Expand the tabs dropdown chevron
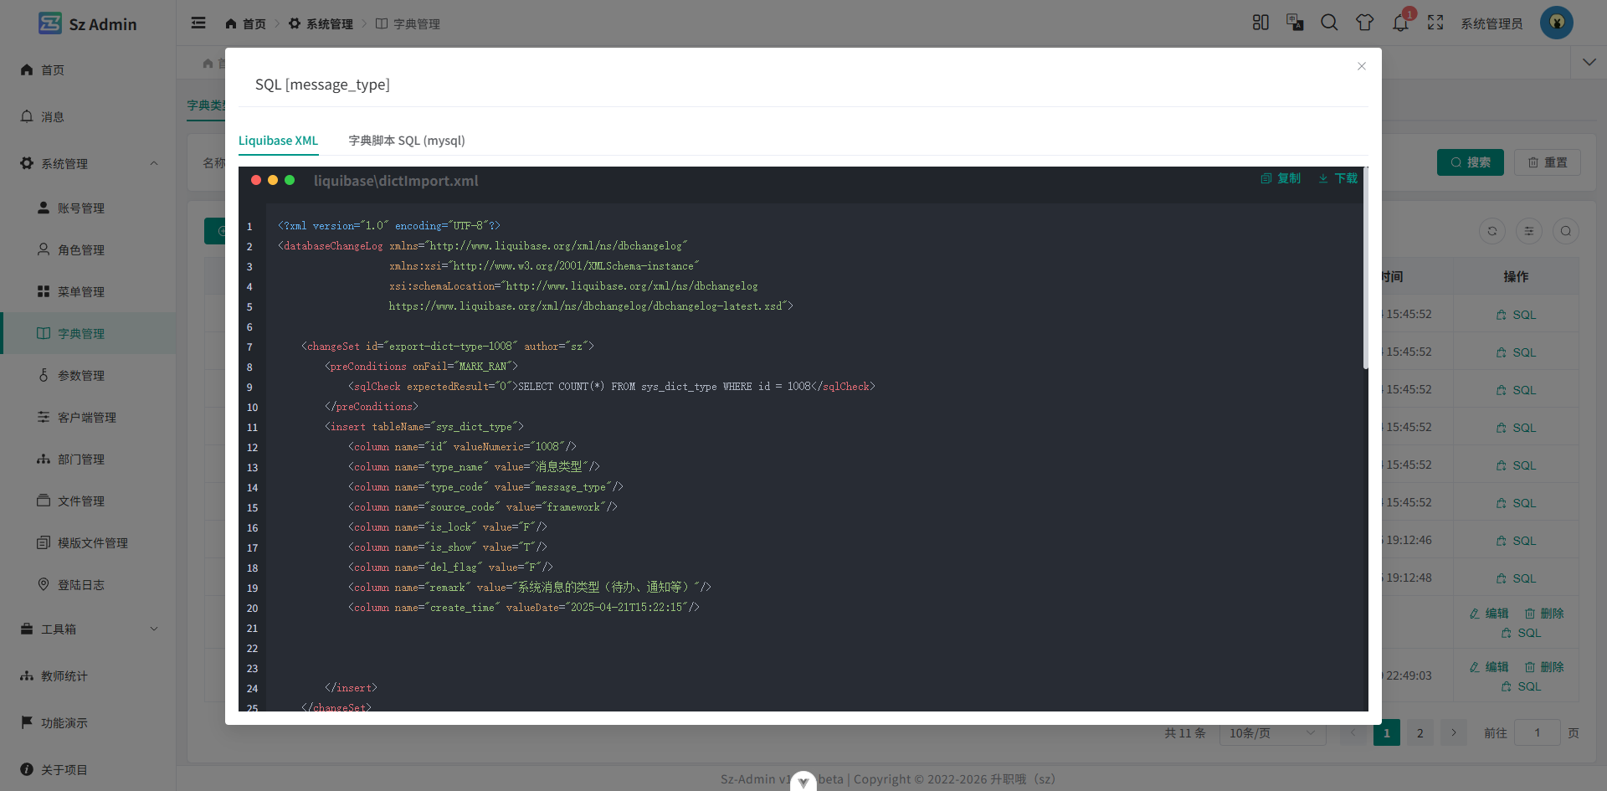1607x791 pixels. click(x=1589, y=63)
